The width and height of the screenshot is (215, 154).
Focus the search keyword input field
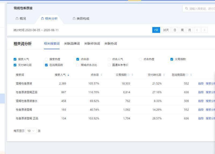pyautogui.click(x=199, y=9)
